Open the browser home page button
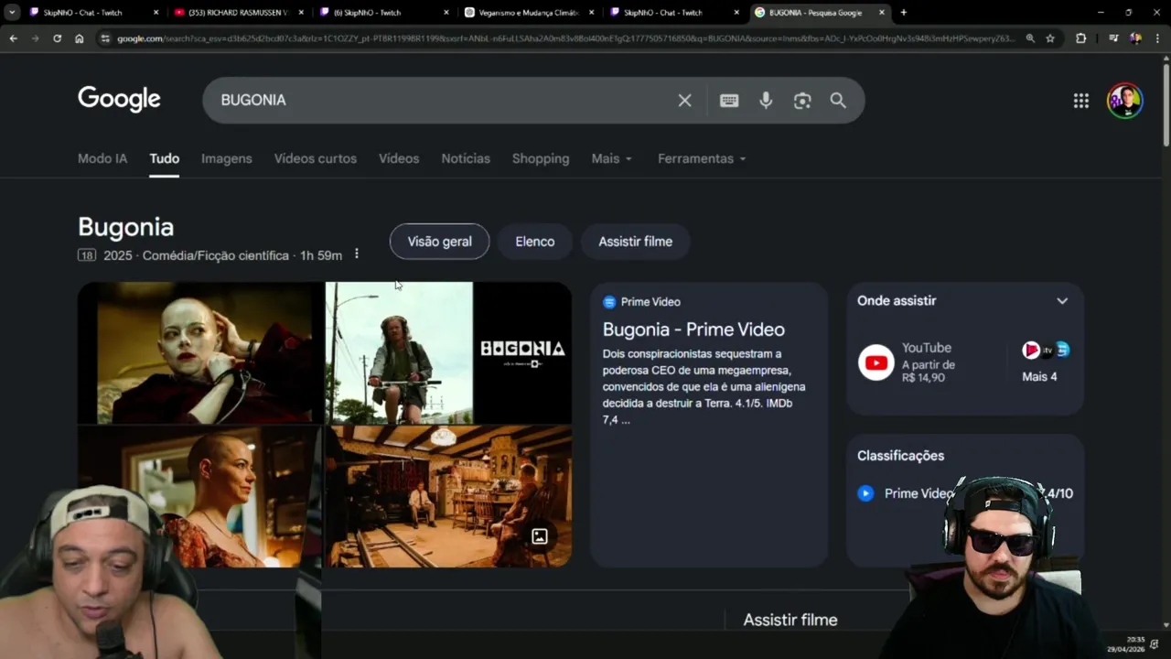1171x659 pixels. [x=80, y=38]
